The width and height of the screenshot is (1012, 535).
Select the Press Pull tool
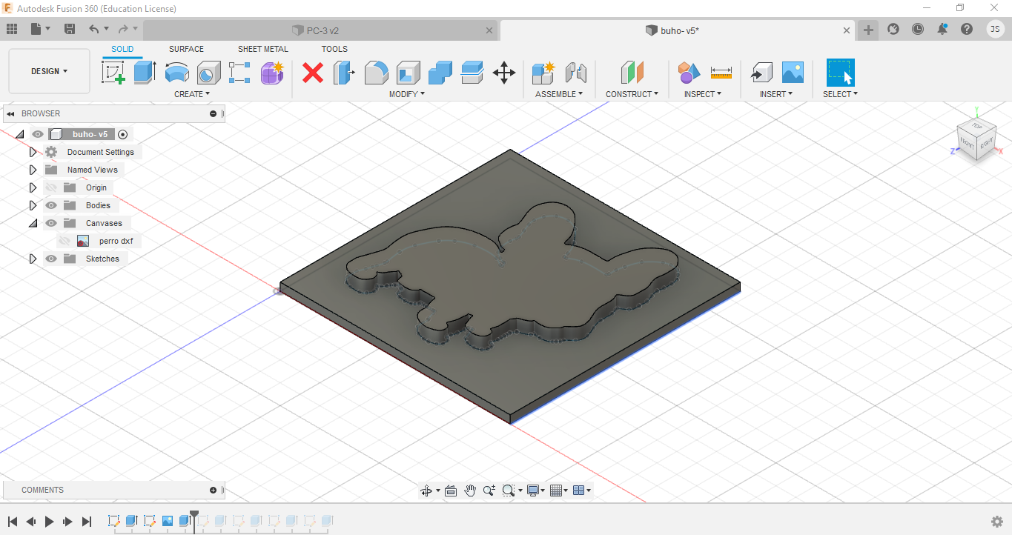point(344,73)
